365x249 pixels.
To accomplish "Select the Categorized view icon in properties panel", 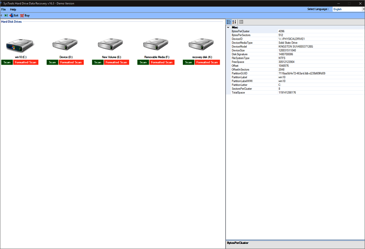I will [x=229, y=22].
